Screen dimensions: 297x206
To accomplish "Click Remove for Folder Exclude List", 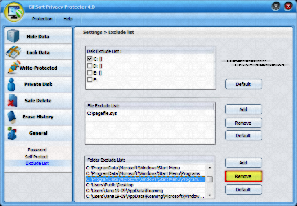I will coord(244,176).
